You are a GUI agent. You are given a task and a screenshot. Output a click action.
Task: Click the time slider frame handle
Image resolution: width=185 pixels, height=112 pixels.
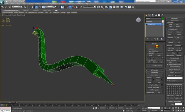pos(9,103)
